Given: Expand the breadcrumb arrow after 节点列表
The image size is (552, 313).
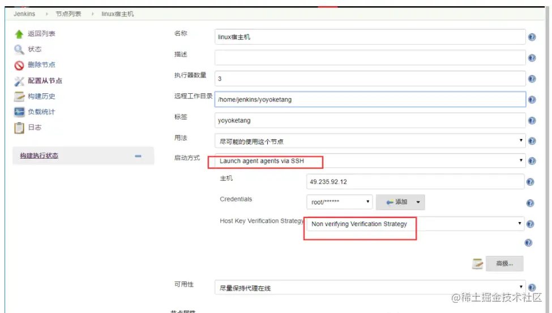Looking at the screenshot, I should [x=93, y=14].
